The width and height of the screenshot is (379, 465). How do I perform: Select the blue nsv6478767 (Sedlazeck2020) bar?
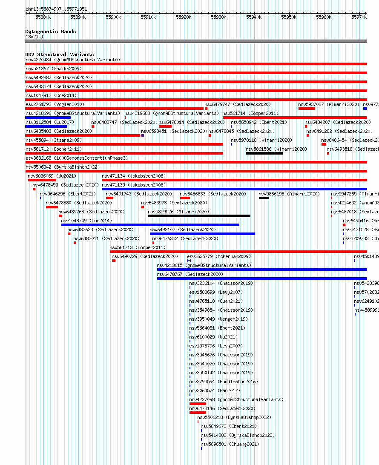pos(262,278)
